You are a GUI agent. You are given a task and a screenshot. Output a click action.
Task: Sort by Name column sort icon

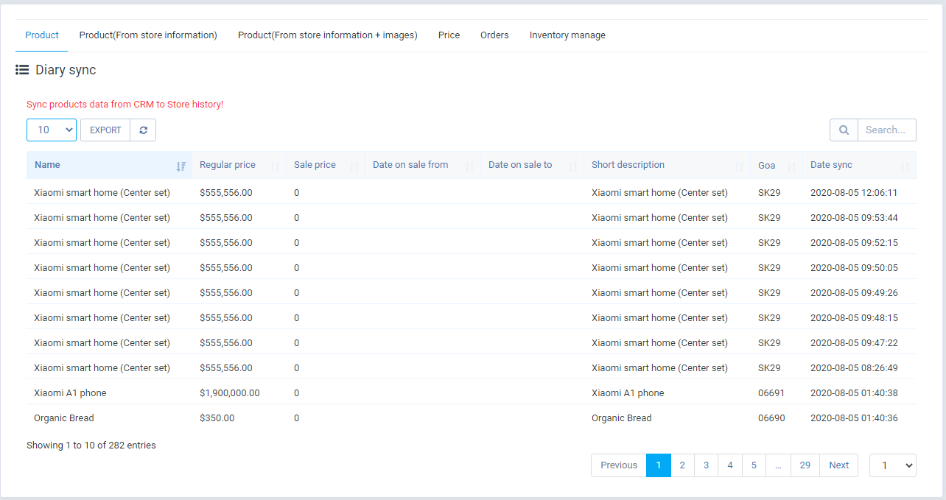[181, 166]
